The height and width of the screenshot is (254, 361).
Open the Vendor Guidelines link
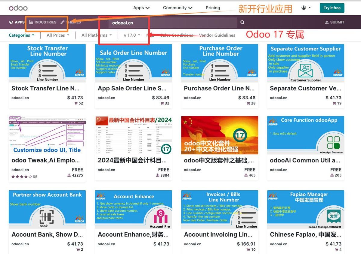click(x=217, y=35)
